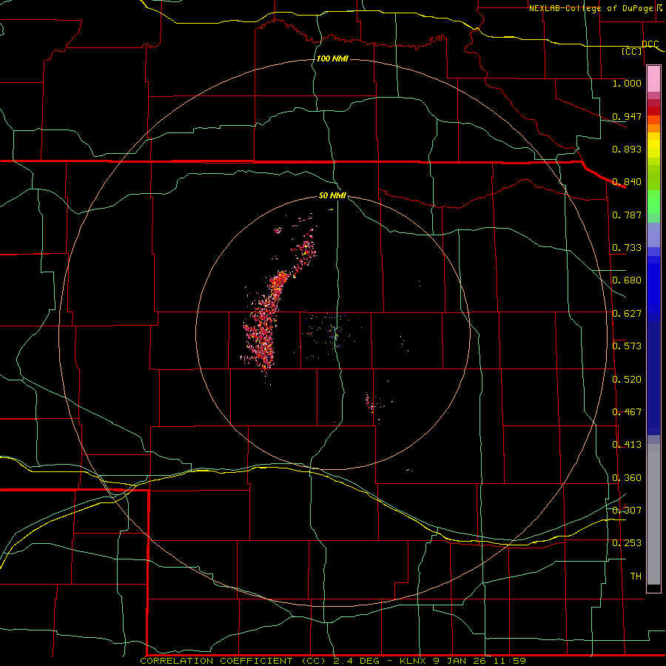
Task: Click the 0.307 scale value
Action: pyautogui.click(x=627, y=511)
